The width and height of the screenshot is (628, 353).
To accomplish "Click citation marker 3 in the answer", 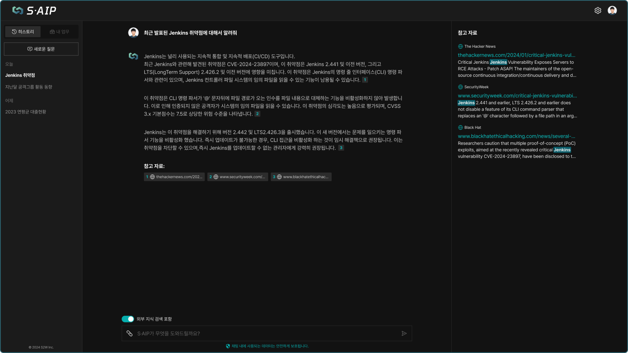I will point(341,148).
